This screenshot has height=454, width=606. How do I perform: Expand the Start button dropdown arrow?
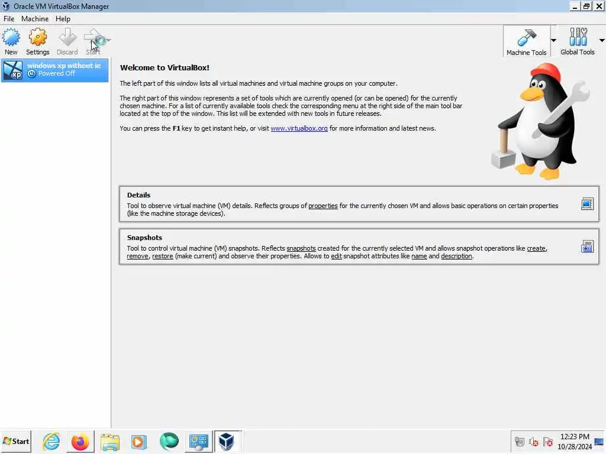(109, 40)
